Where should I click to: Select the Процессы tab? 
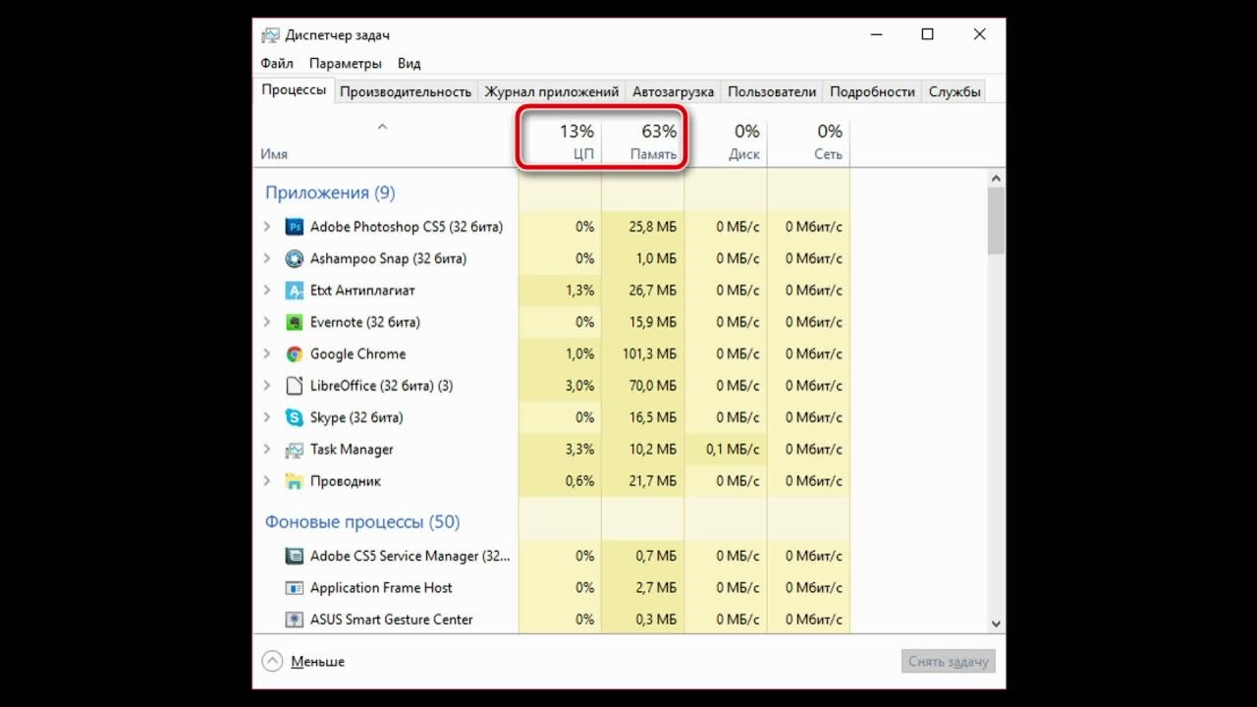click(x=294, y=89)
